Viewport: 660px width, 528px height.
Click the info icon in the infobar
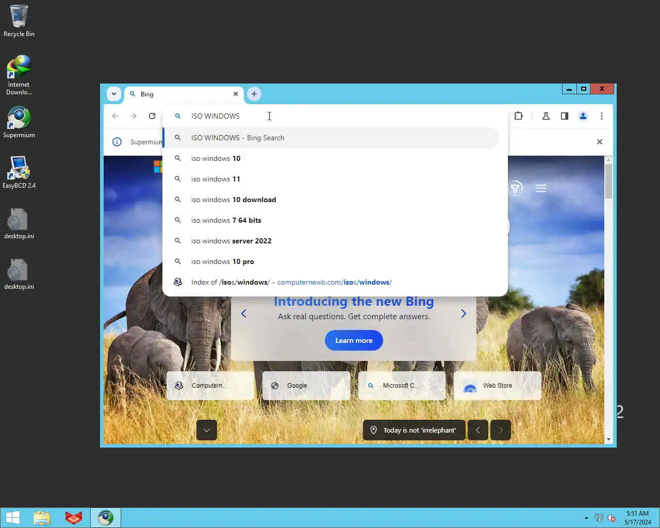tap(117, 142)
